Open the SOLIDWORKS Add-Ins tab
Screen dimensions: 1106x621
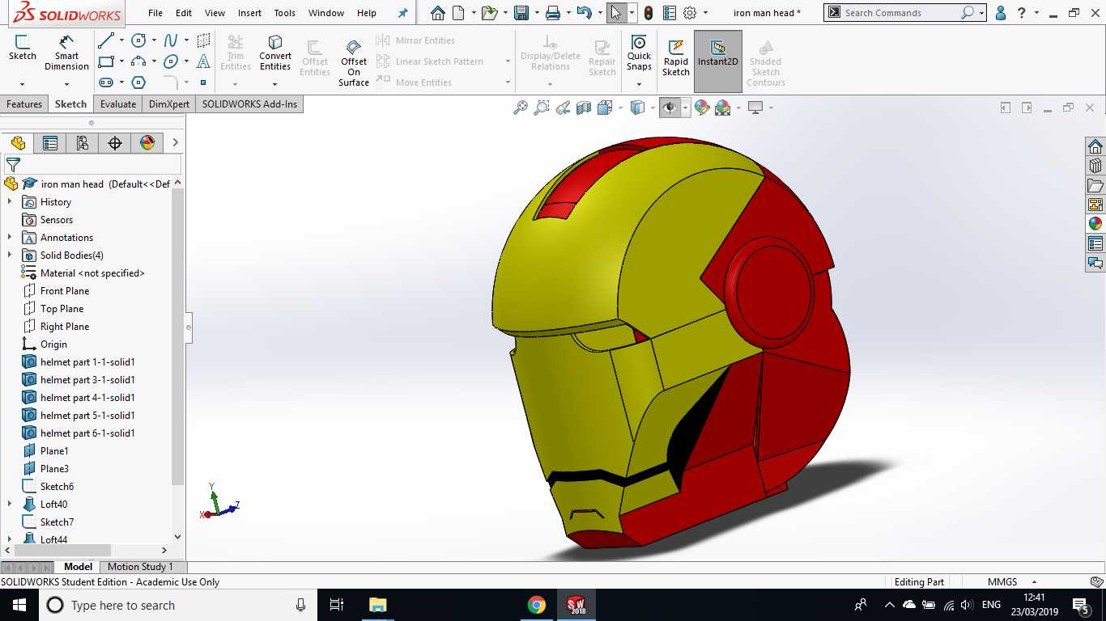(249, 104)
